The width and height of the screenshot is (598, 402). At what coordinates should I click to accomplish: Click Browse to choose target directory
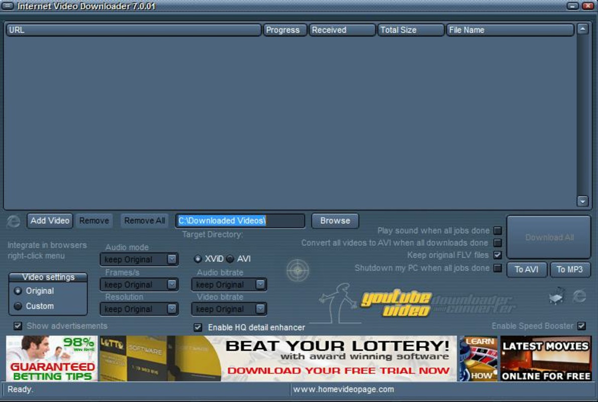[335, 221]
